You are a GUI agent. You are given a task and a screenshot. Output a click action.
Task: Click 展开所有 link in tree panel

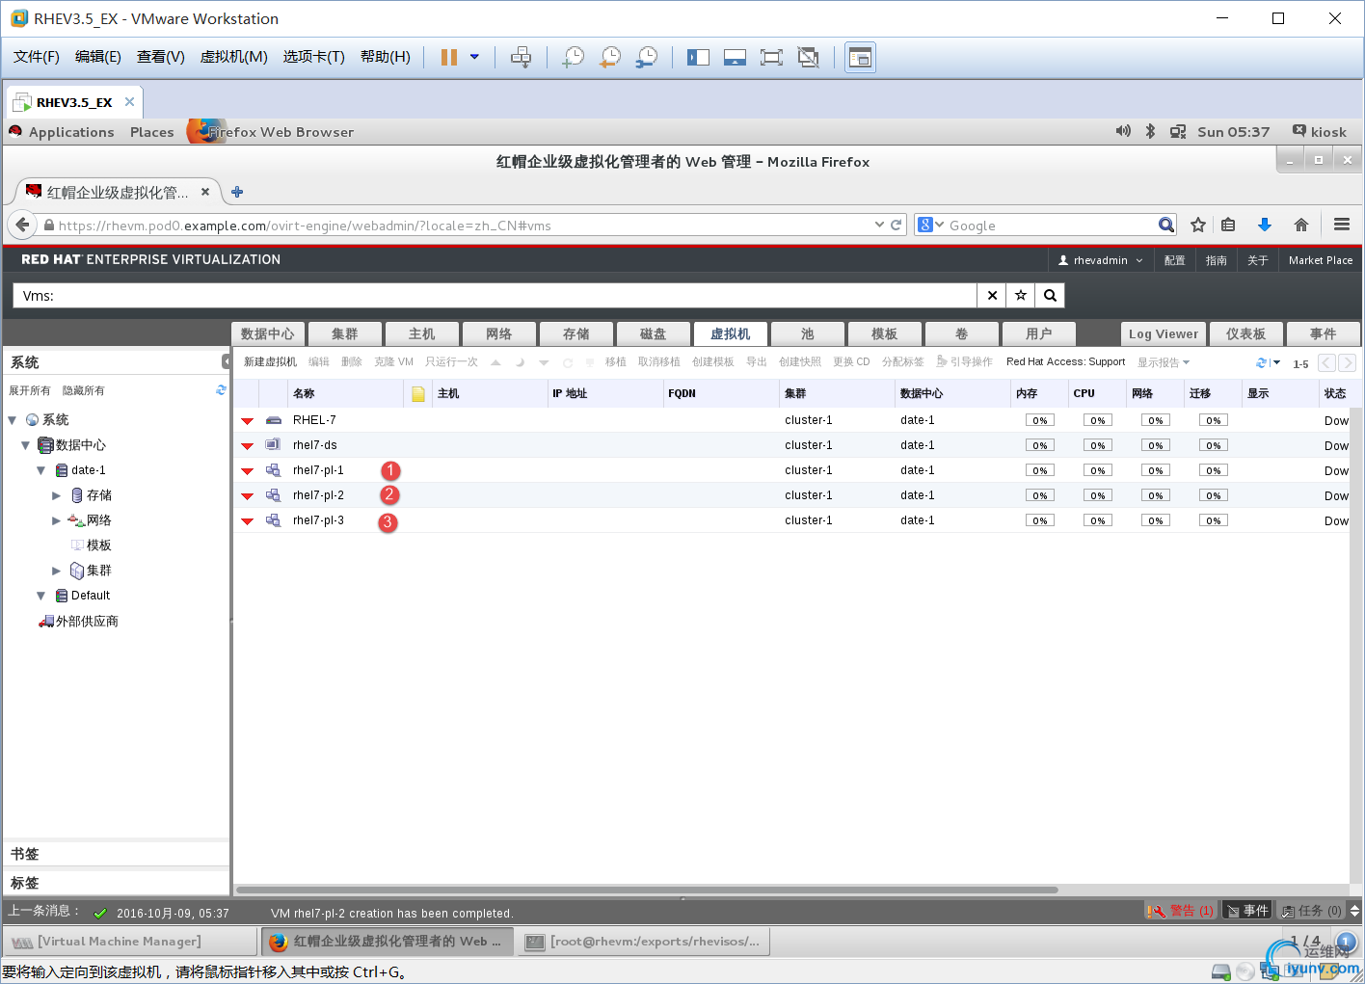29,390
